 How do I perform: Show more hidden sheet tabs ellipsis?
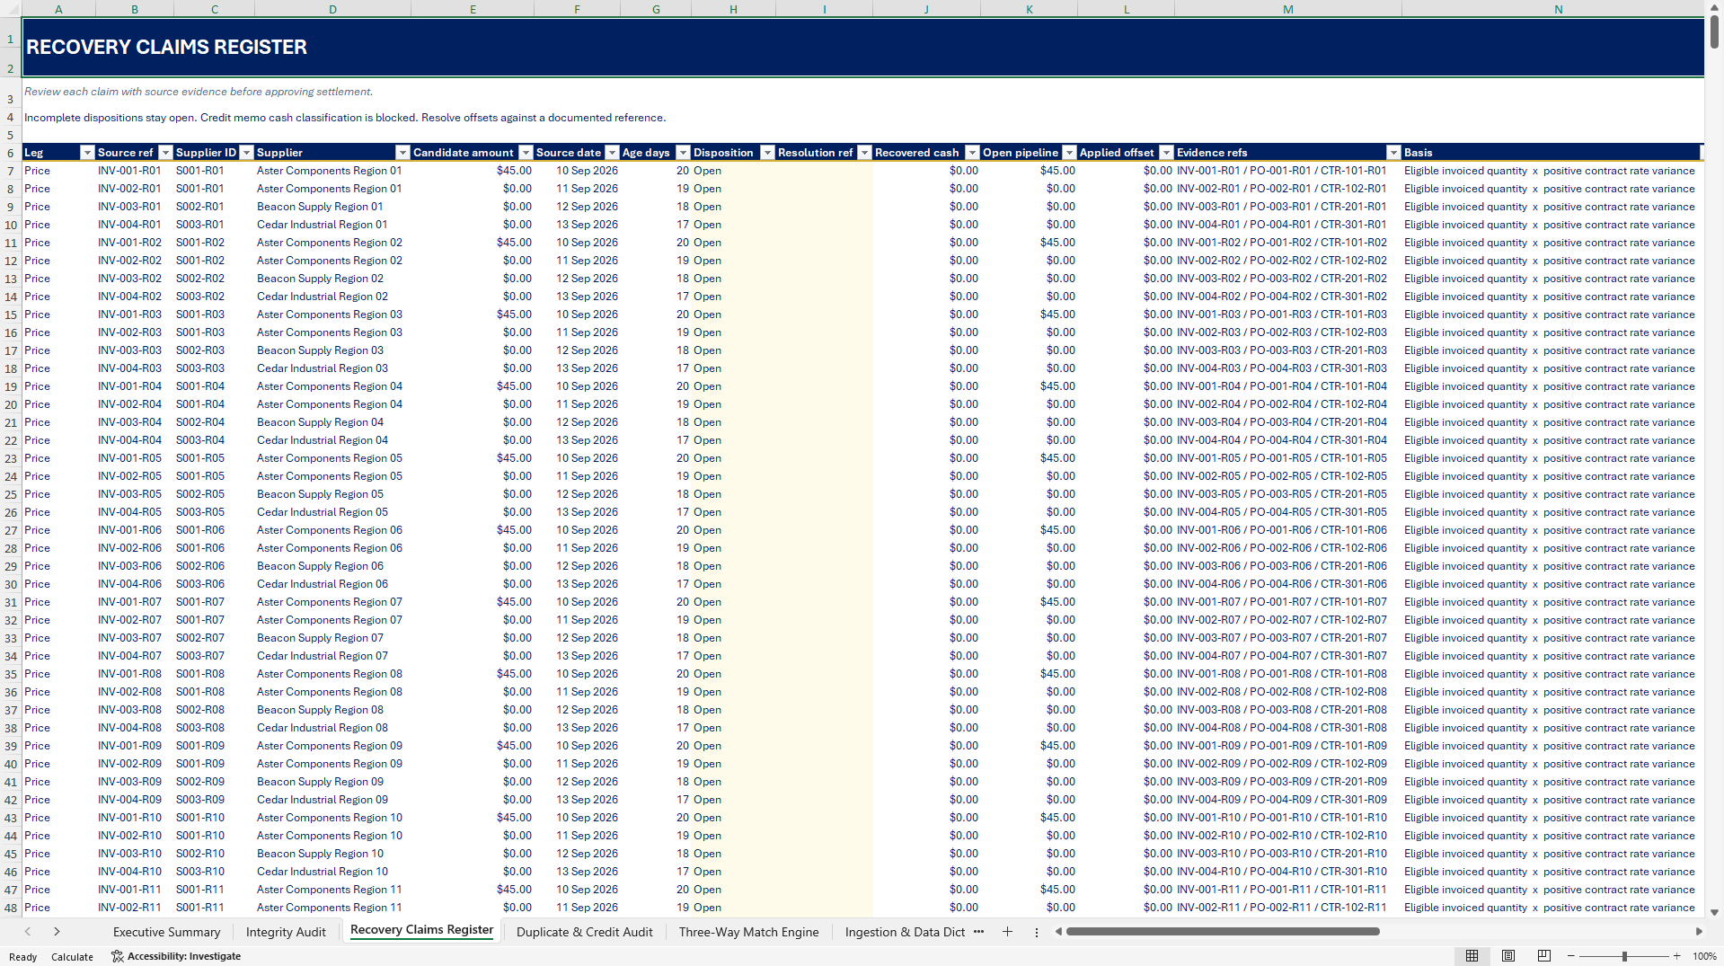coord(978,932)
